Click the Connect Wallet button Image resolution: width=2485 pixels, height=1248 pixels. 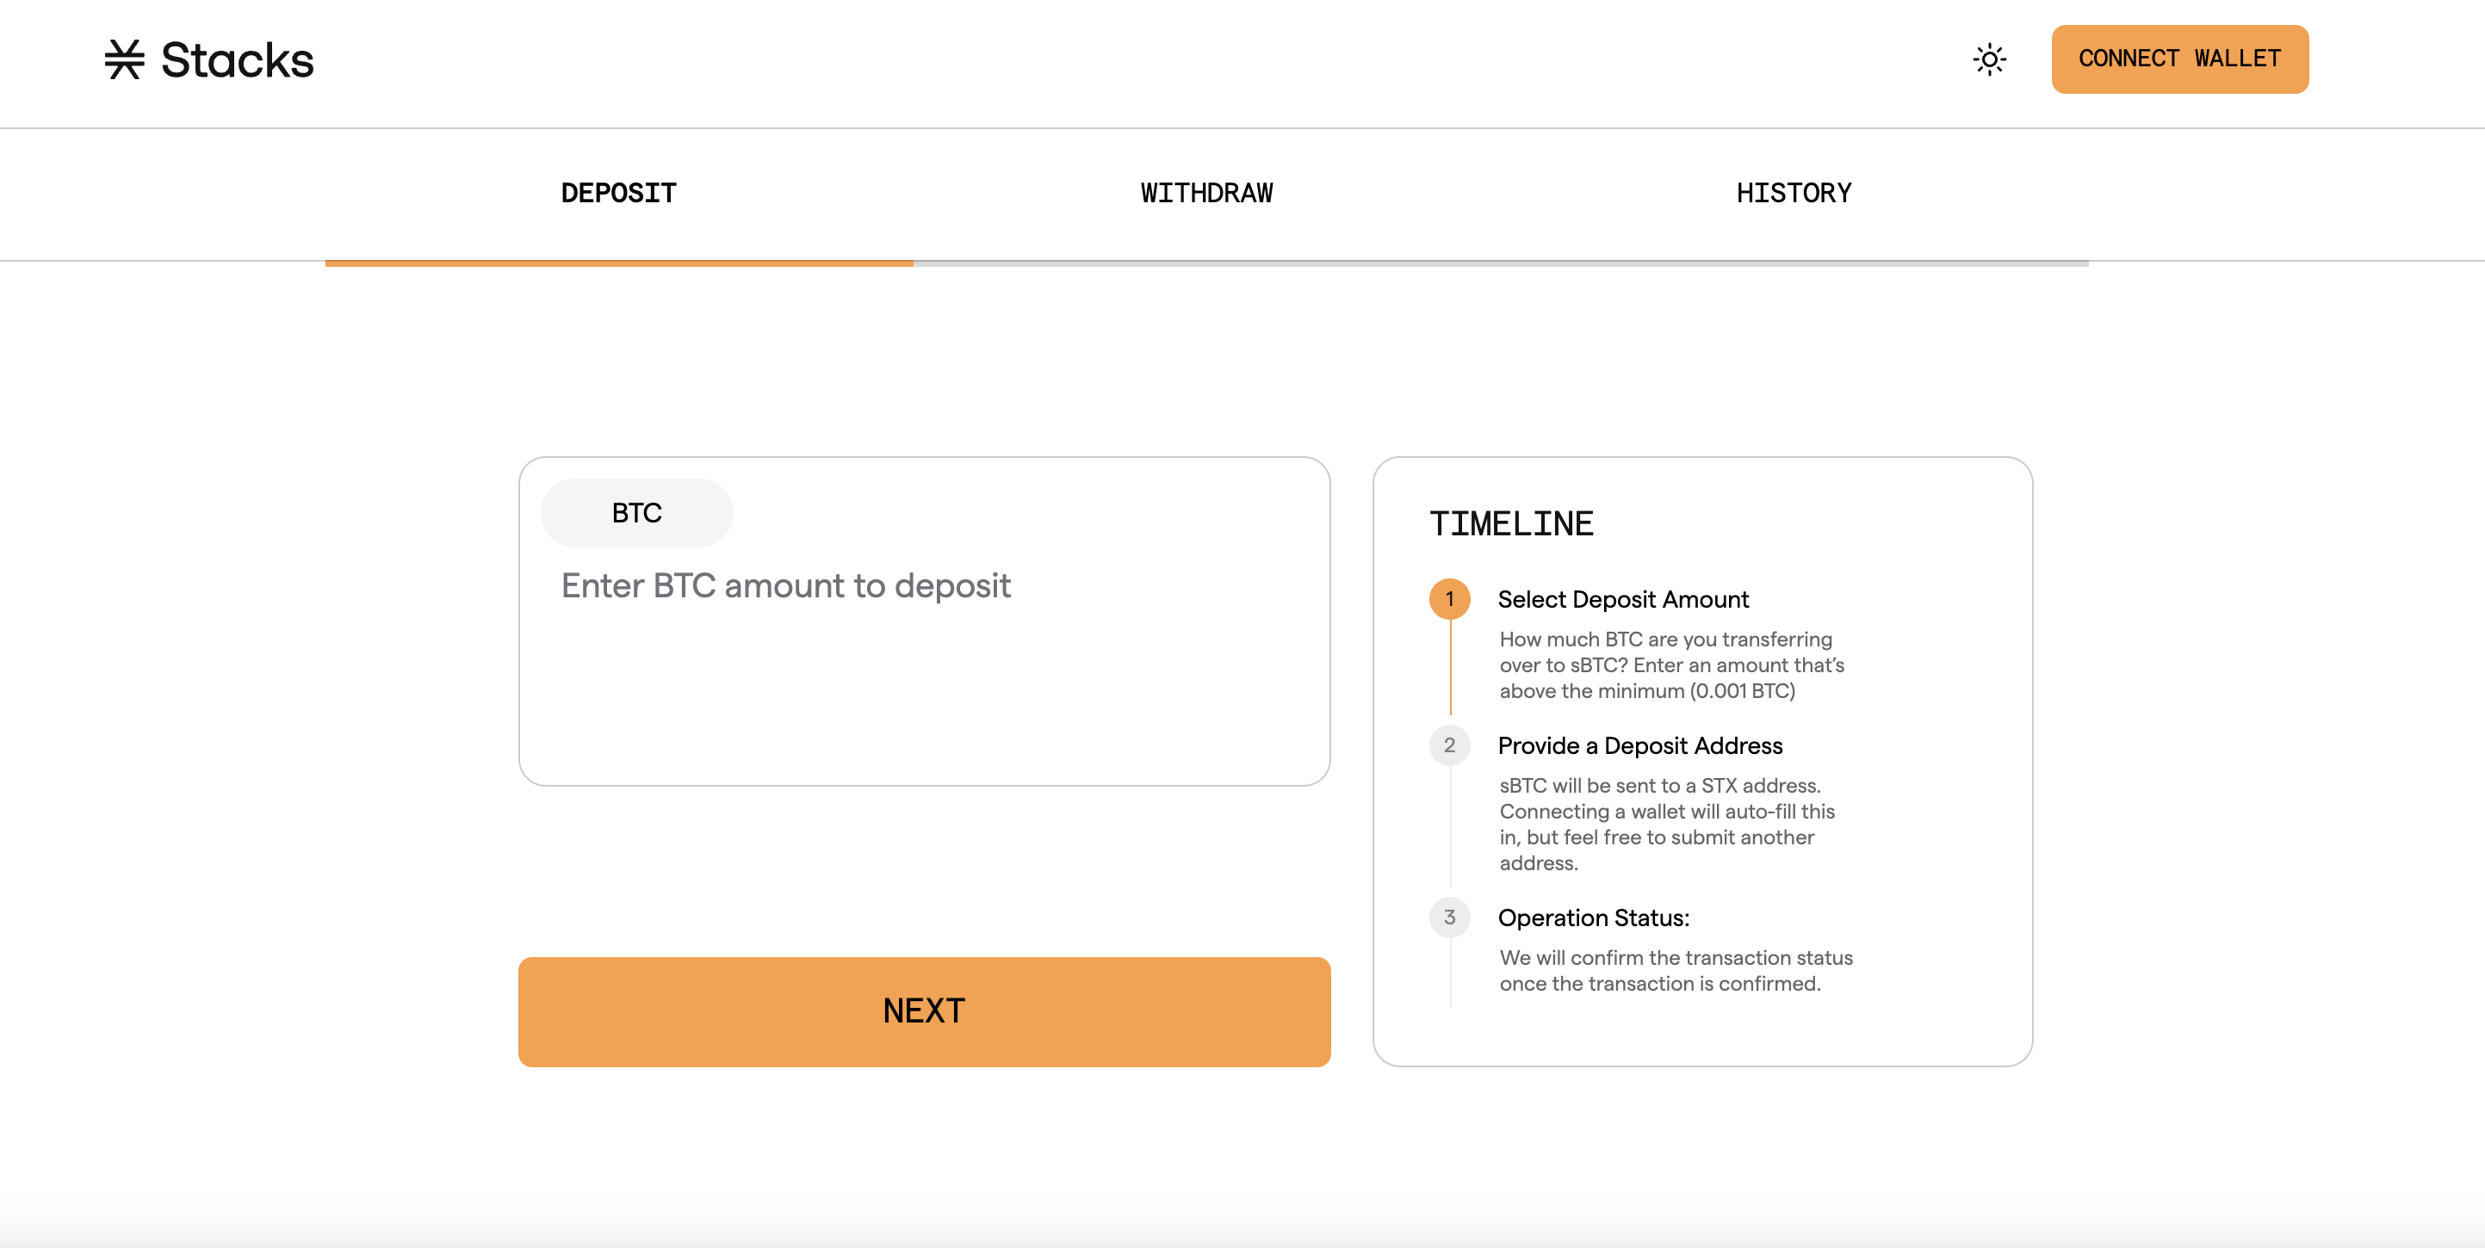(x=2179, y=59)
